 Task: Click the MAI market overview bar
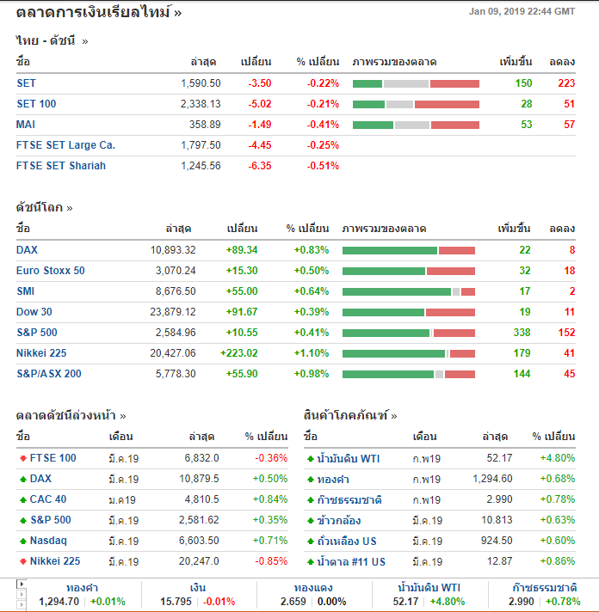tap(417, 125)
